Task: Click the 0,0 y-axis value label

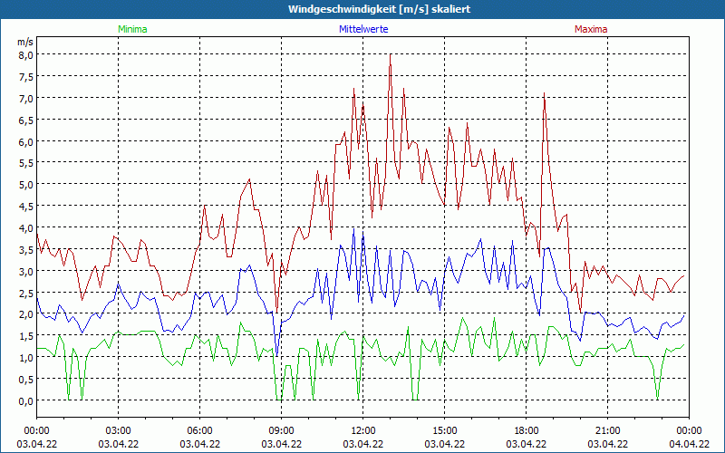Action: pyautogui.click(x=24, y=400)
